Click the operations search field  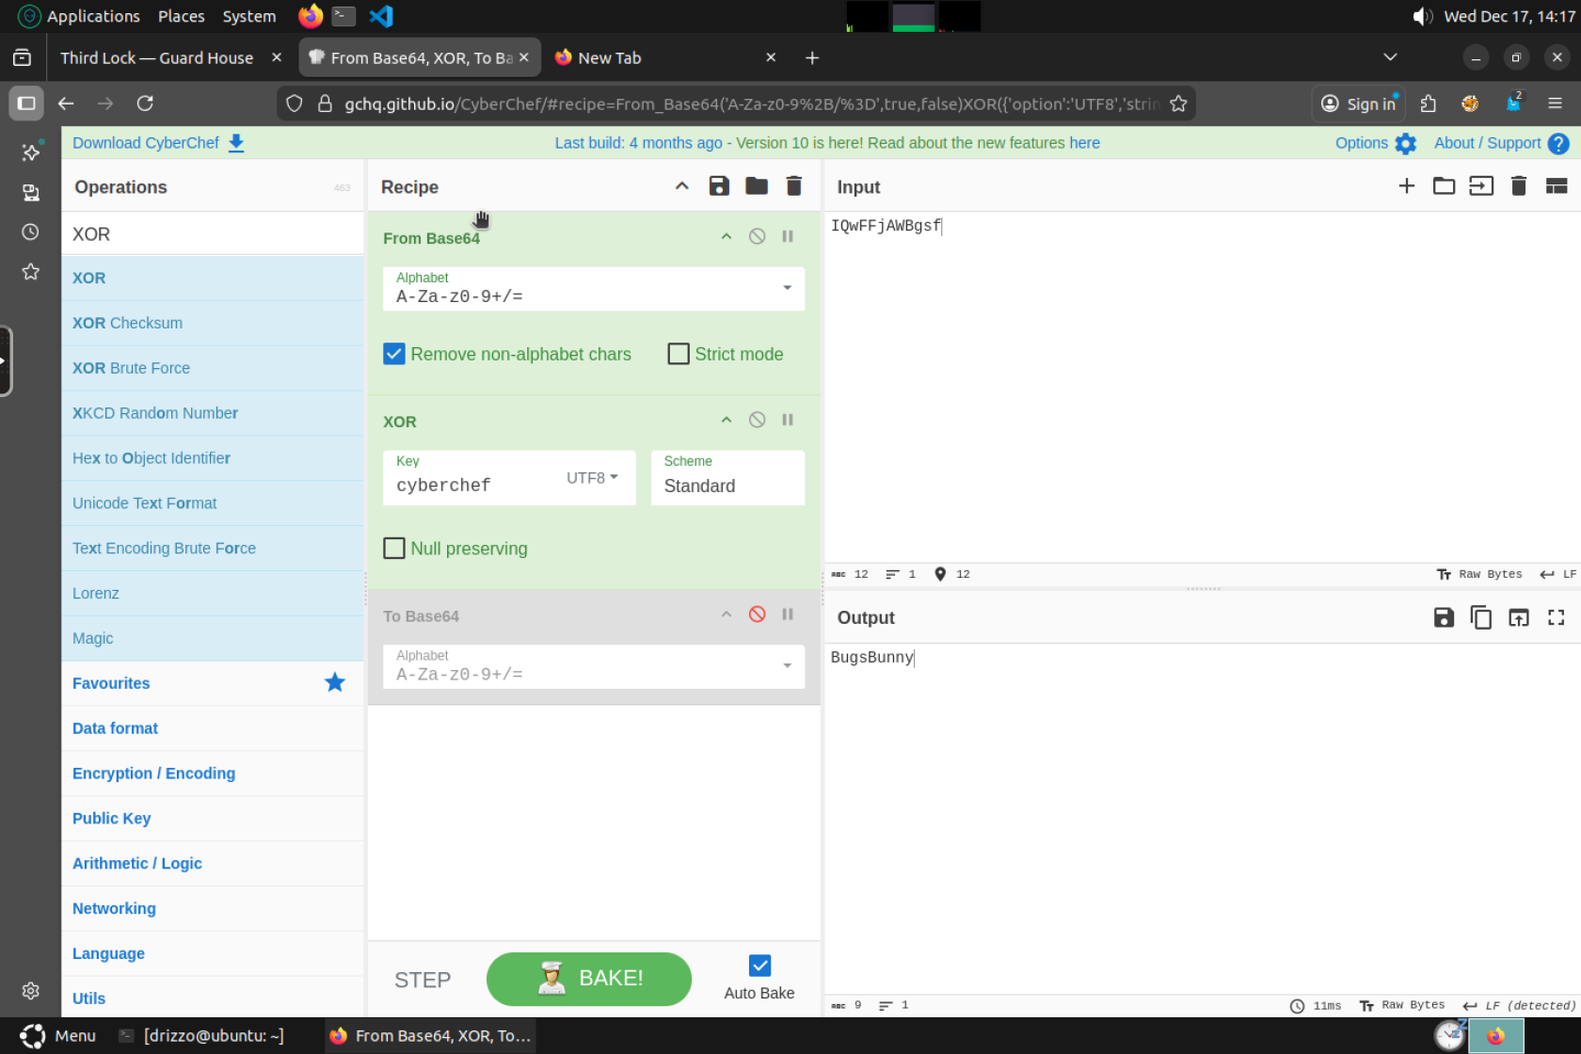[x=213, y=233]
